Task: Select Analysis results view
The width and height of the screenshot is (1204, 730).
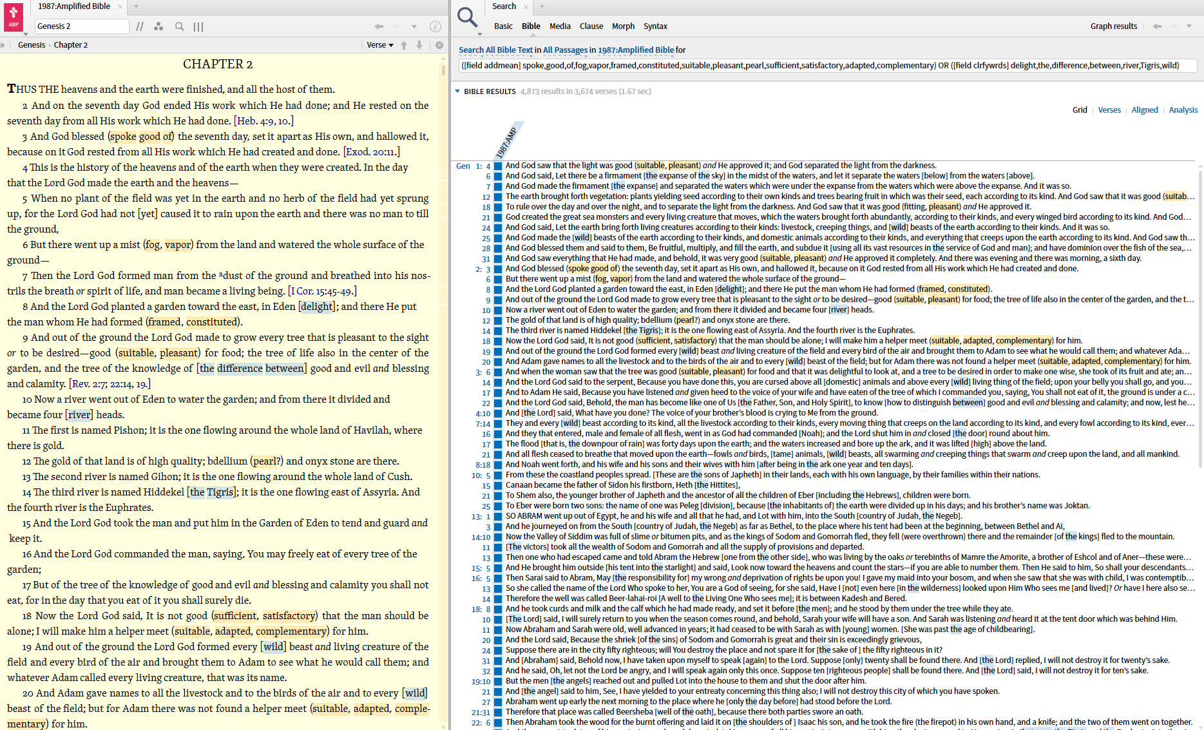Action: [x=1183, y=110]
